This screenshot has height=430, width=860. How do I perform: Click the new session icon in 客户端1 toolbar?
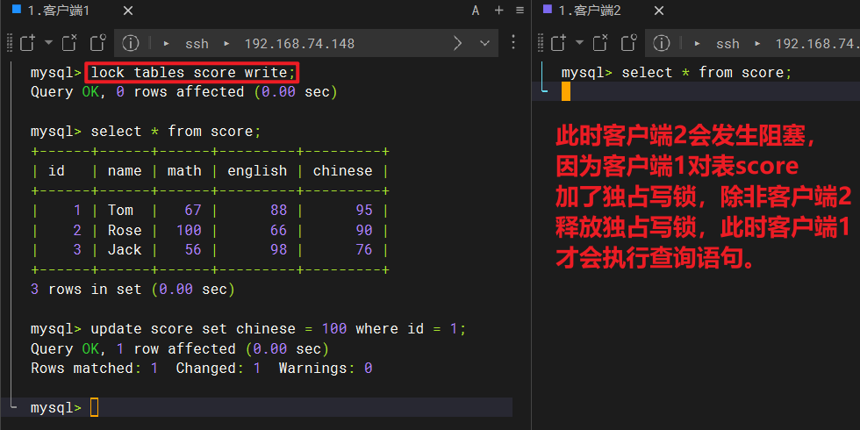(x=27, y=43)
